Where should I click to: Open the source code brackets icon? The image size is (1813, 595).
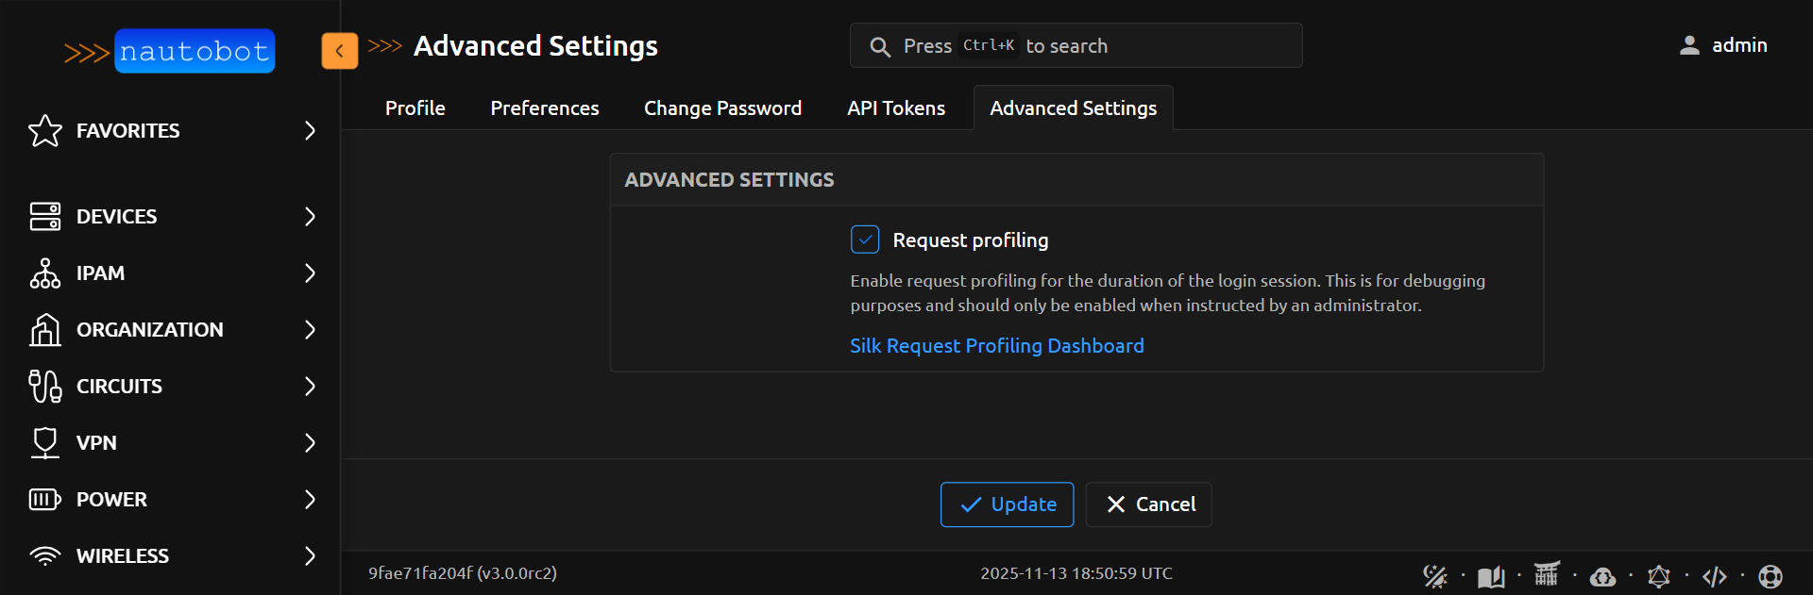[1714, 575]
